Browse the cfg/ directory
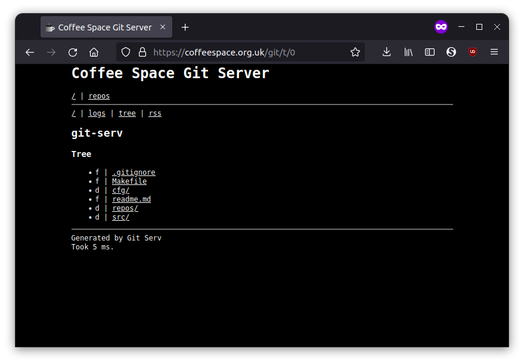This screenshot has width=524, height=364. pyautogui.click(x=120, y=190)
